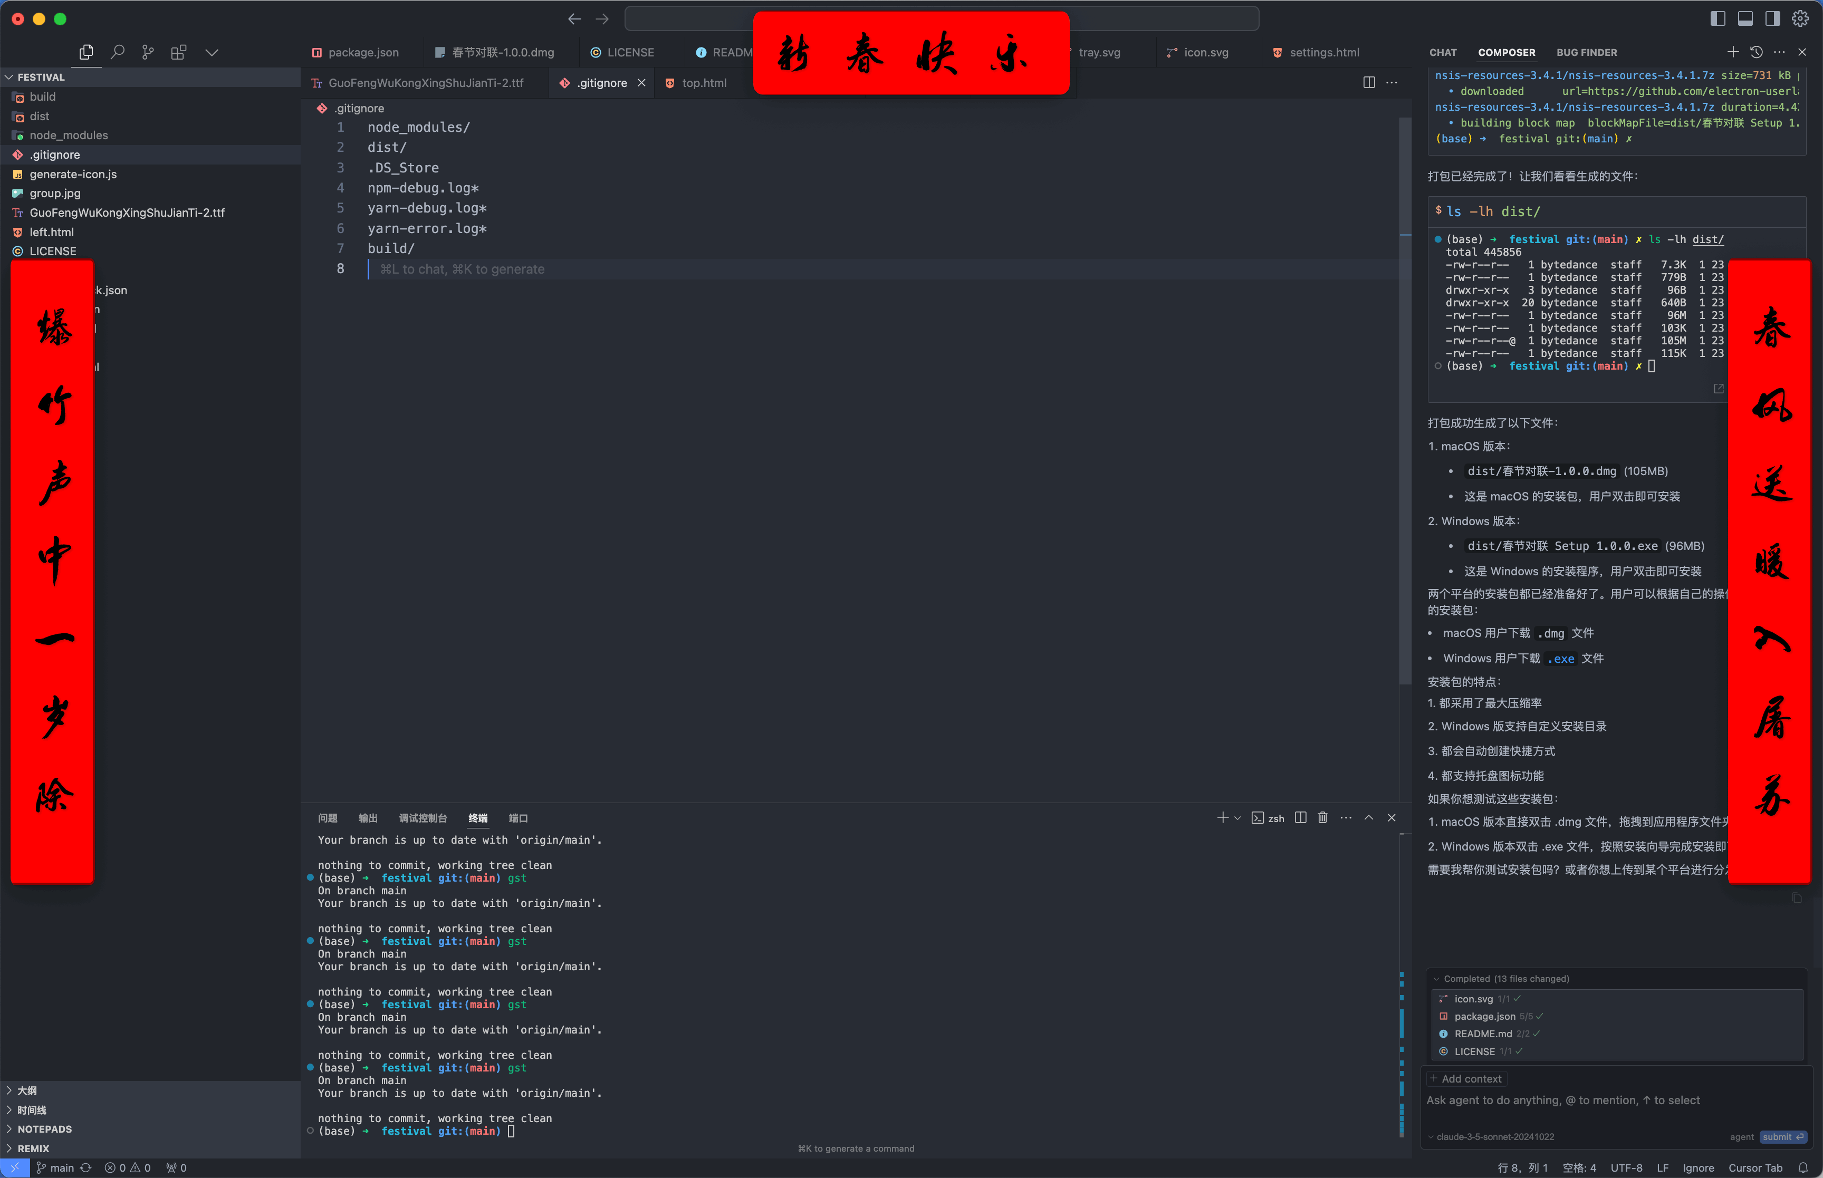This screenshot has height=1178, width=1823.
Task: Show composer history clock icon
Action: click(1755, 52)
